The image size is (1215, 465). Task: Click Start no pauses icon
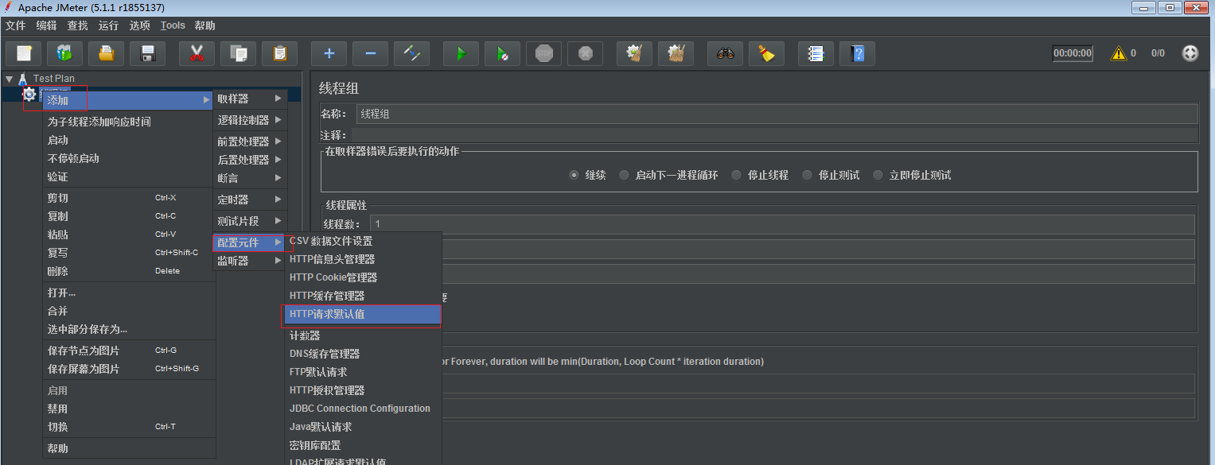click(x=503, y=54)
